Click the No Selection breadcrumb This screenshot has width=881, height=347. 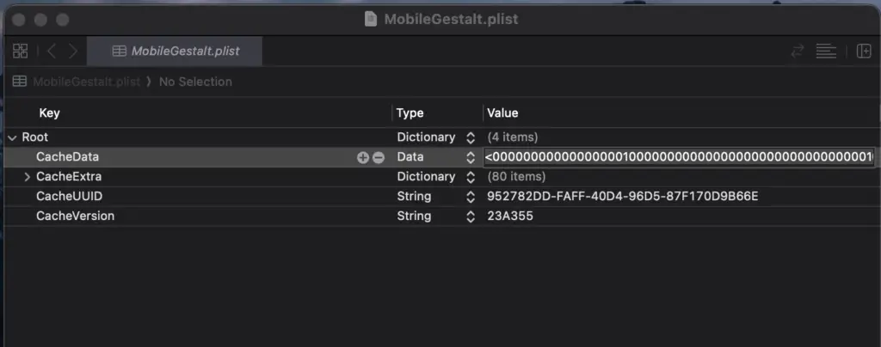click(x=195, y=82)
